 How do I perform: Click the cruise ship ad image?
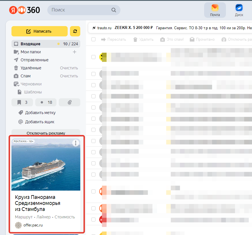click(x=46, y=164)
